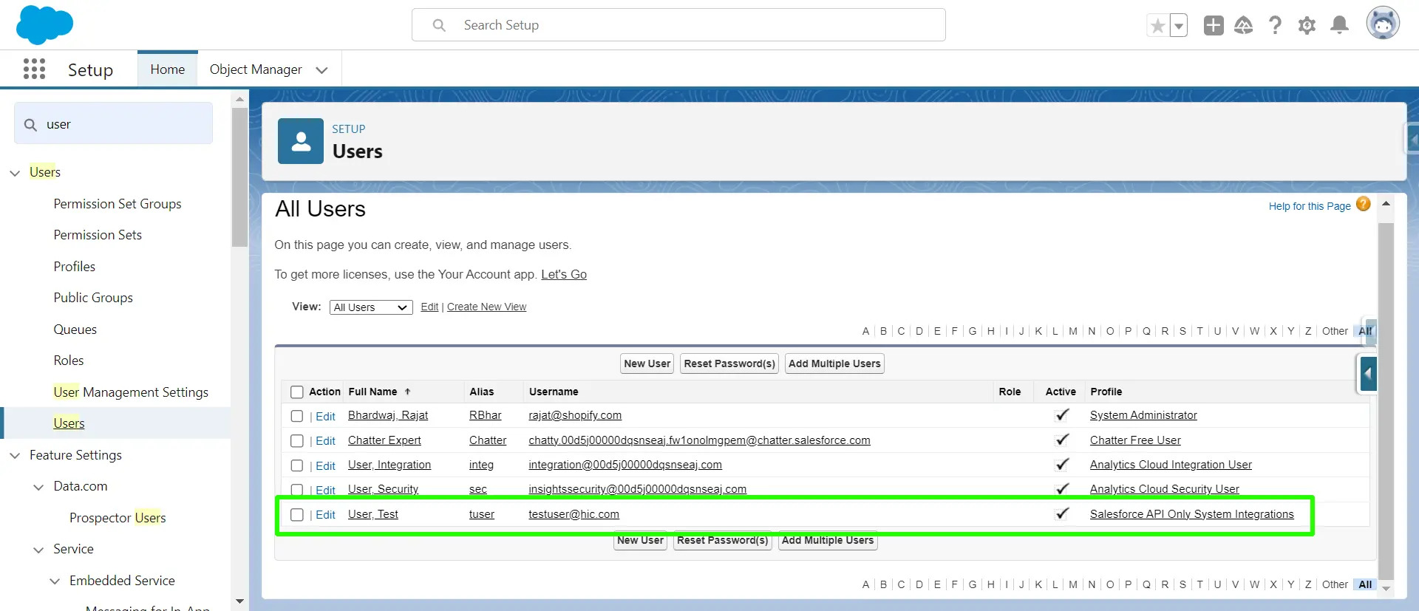Open the user profile avatar

(1382, 24)
